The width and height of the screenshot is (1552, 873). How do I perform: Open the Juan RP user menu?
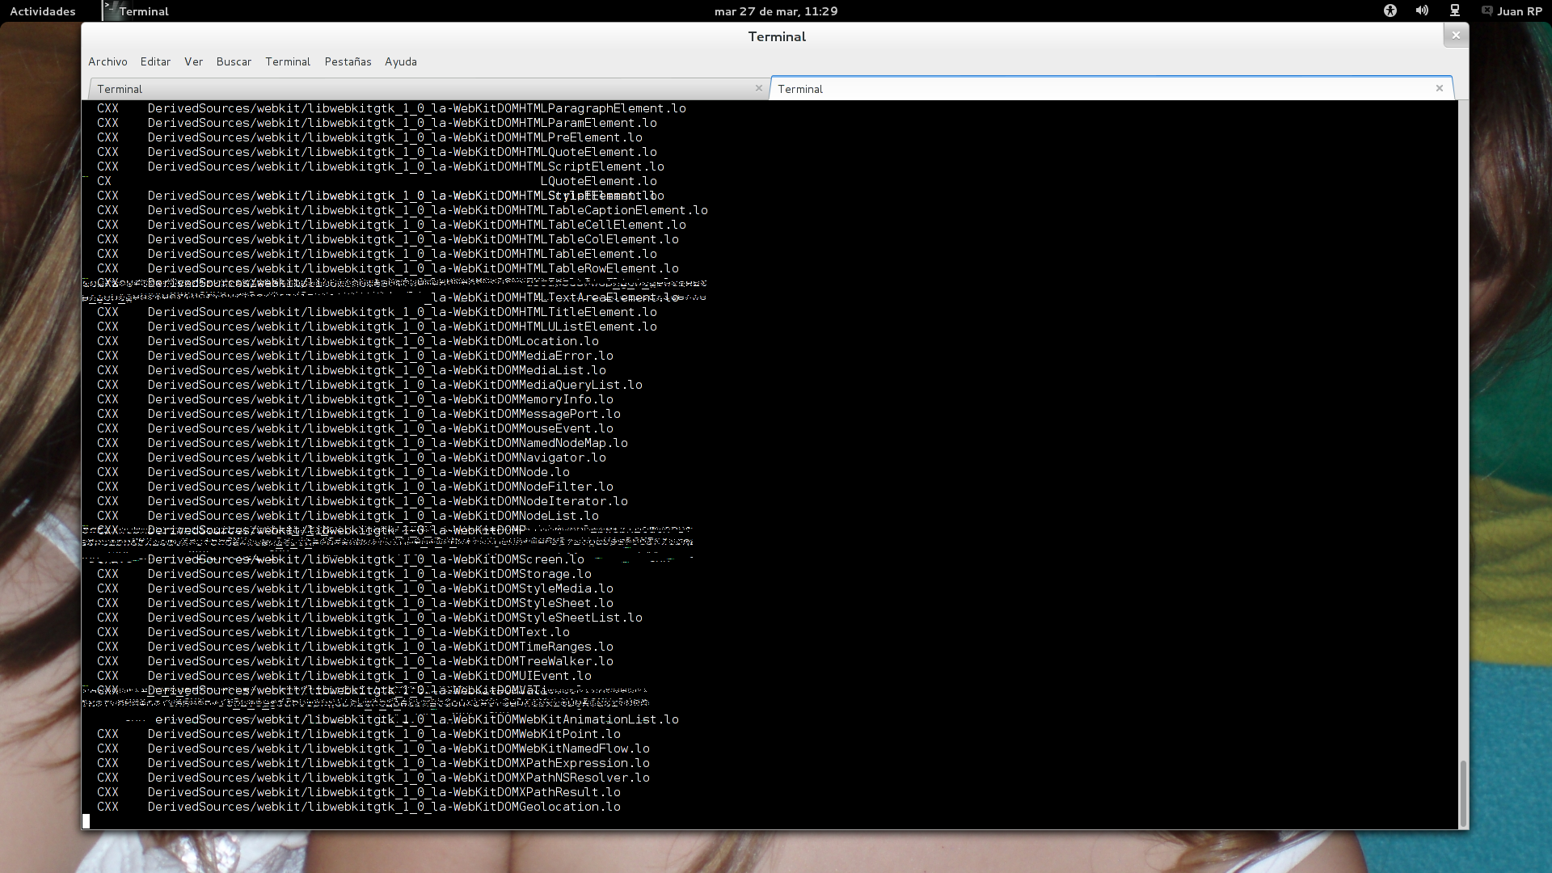[1520, 11]
